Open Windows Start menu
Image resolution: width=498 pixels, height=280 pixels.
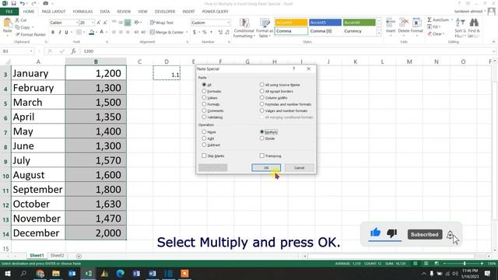click(x=7, y=273)
